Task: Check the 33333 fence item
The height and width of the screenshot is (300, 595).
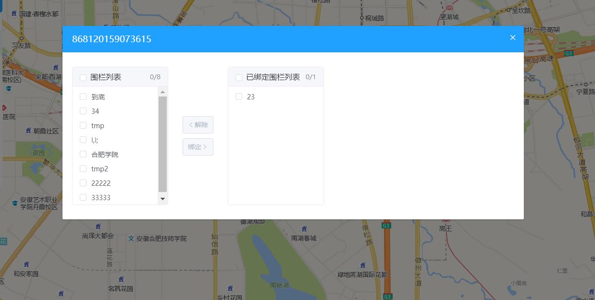Action: [x=83, y=197]
